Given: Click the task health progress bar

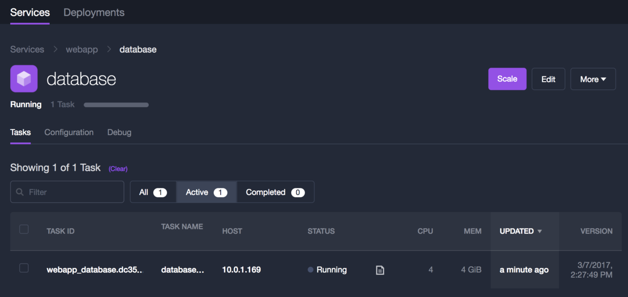Looking at the screenshot, I should point(116,105).
